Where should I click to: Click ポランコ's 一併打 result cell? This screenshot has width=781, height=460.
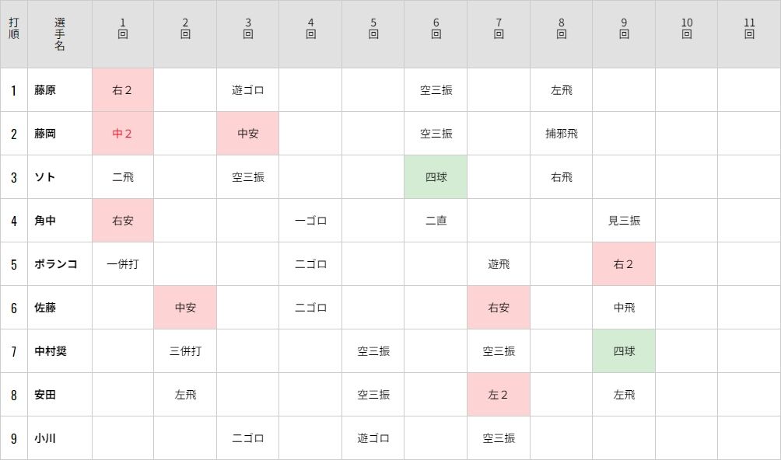[x=123, y=264]
